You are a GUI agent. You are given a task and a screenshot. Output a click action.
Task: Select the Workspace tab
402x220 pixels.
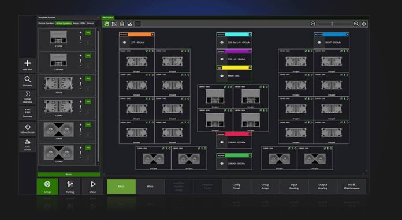pos(108,18)
